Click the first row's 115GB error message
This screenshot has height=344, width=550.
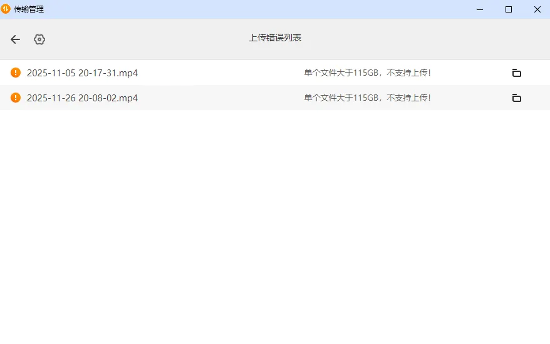[367, 73]
